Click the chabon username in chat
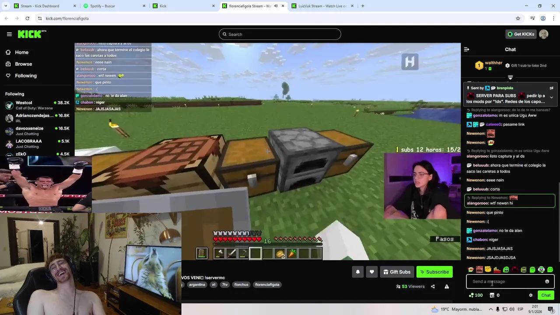The image size is (560, 315). pyautogui.click(x=480, y=240)
